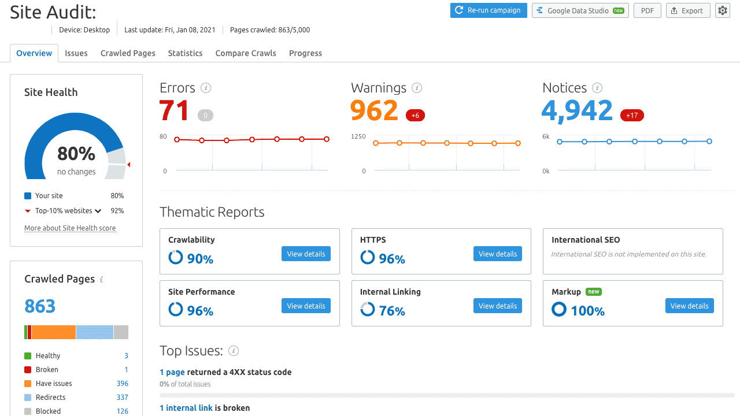The width and height of the screenshot is (740, 416).
Task: Click the info icon beside Warnings
Action: (417, 88)
